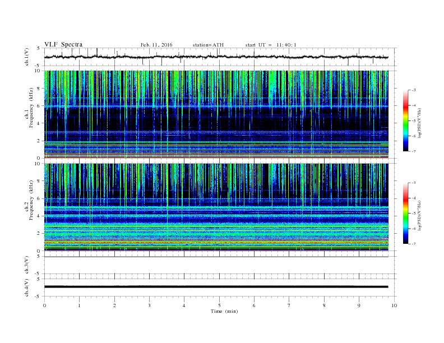Click the "8" tick on the Time axis
The height and width of the screenshot is (343, 444).
[x=324, y=305]
